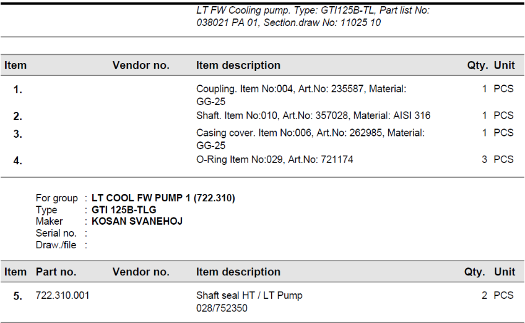Viewport: 525px width, 323px height.
Task: Click the GTI 125B-TLG type value
Action: click(123, 210)
